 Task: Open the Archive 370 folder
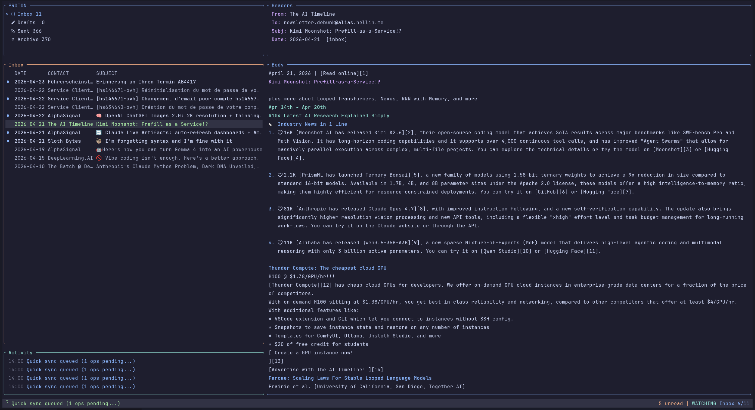click(x=31, y=40)
